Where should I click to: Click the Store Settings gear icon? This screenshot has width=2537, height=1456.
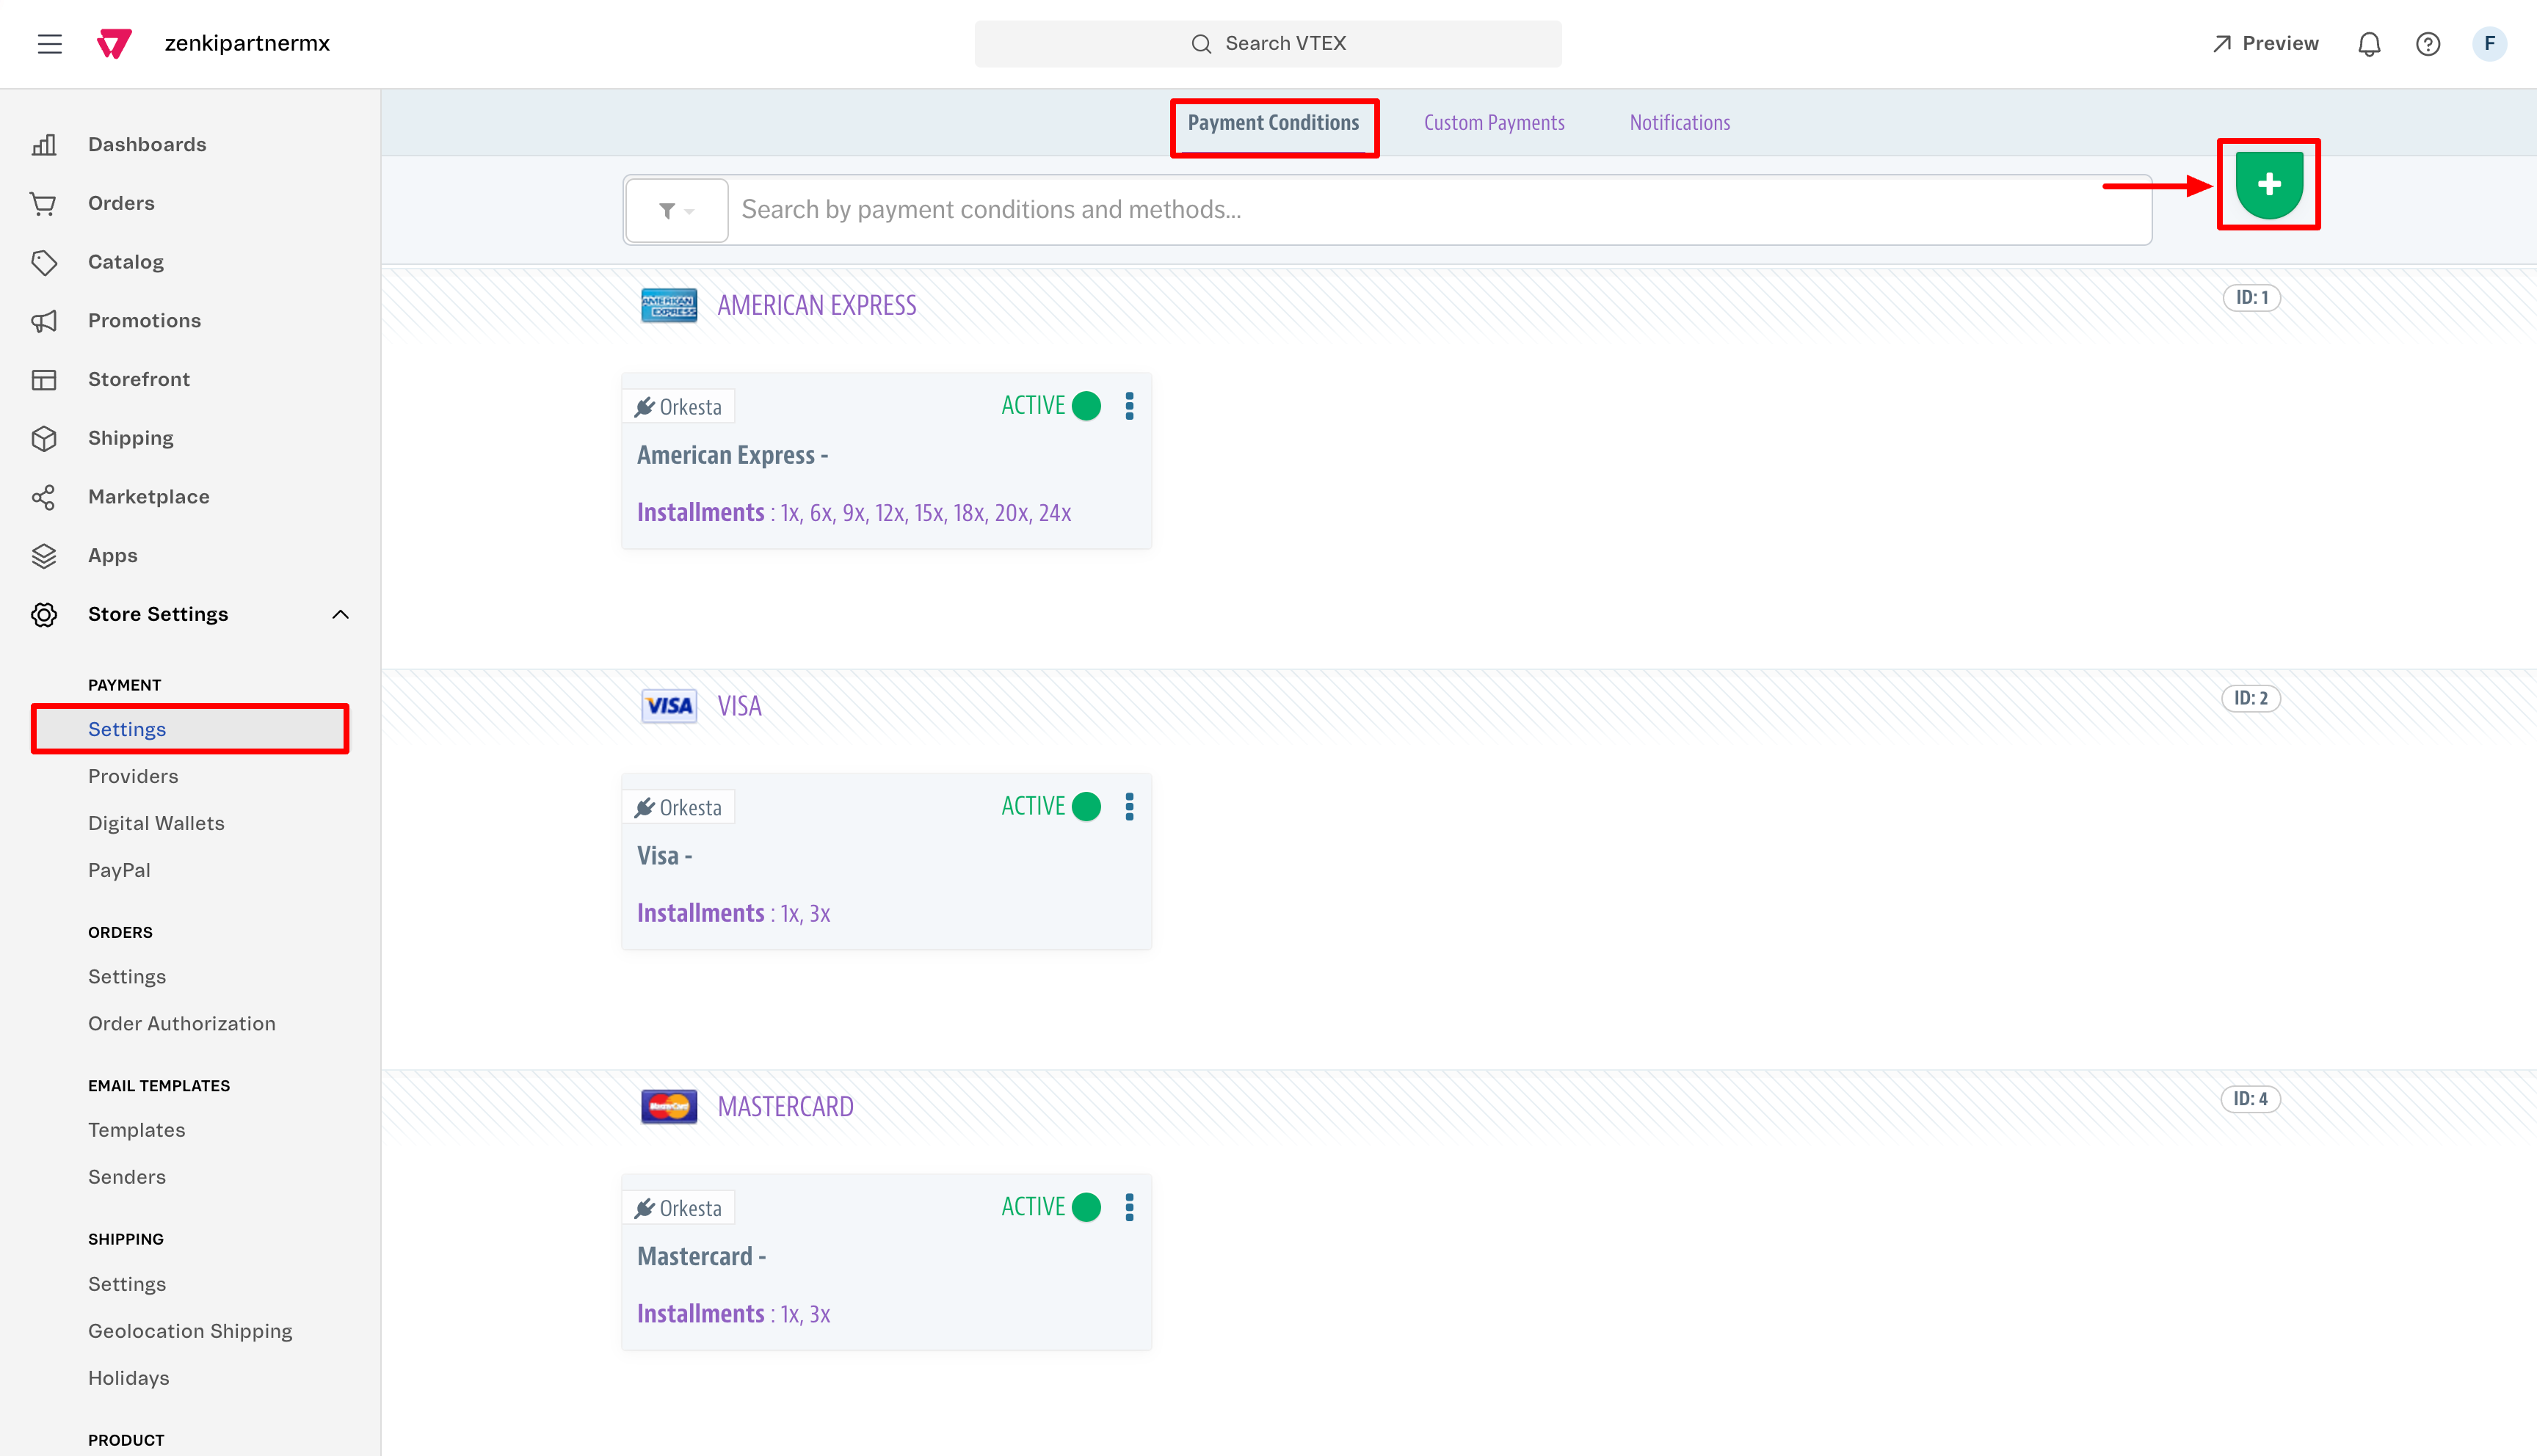(x=44, y=614)
